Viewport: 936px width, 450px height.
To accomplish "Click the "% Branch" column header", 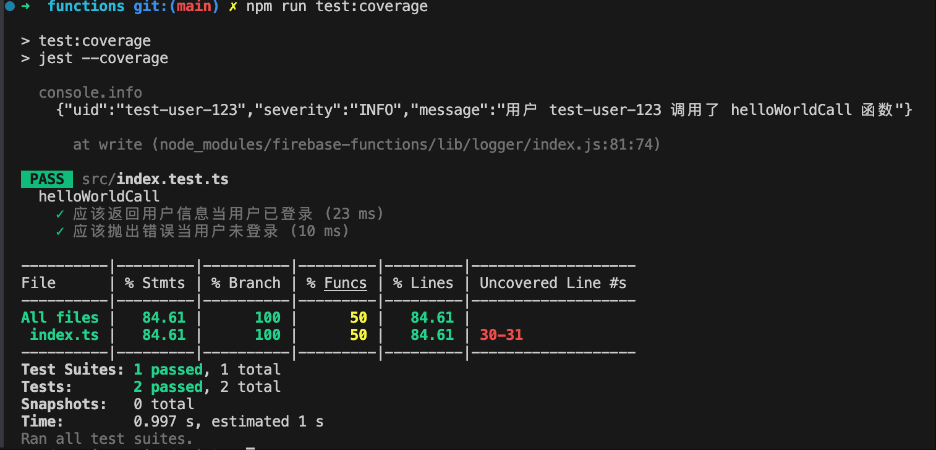I will (245, 283).
